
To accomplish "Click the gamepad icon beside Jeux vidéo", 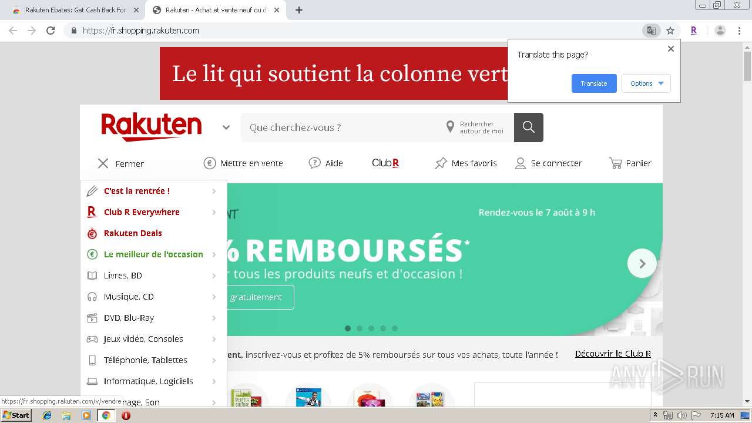I will pyautogui.click(x=92, y=339).
